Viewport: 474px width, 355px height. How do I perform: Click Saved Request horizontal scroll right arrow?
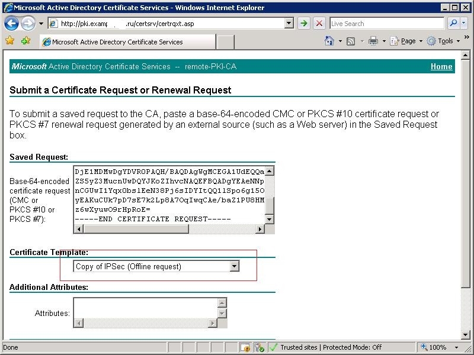click(260, 229)
